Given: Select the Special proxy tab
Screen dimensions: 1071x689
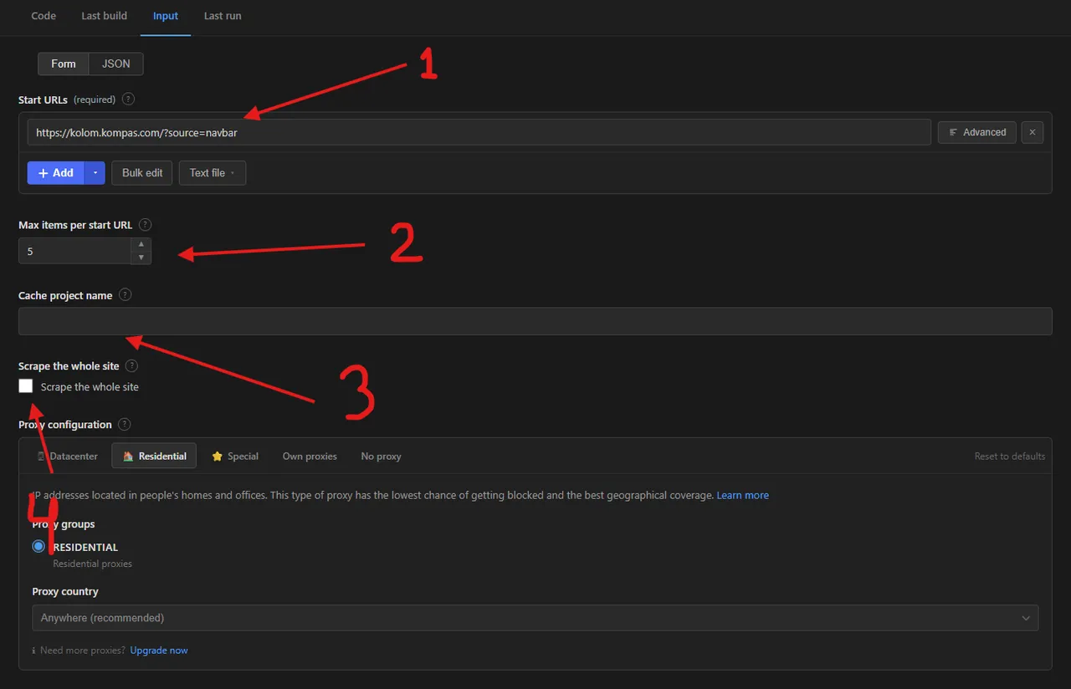Looking at the screenshot, I should click(235, 456).
